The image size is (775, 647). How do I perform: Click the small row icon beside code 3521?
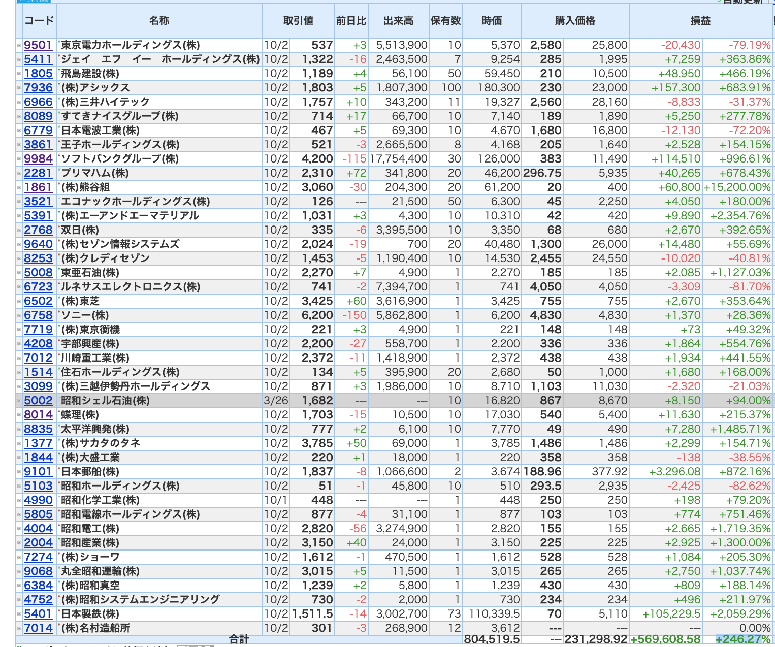point(19,202)
